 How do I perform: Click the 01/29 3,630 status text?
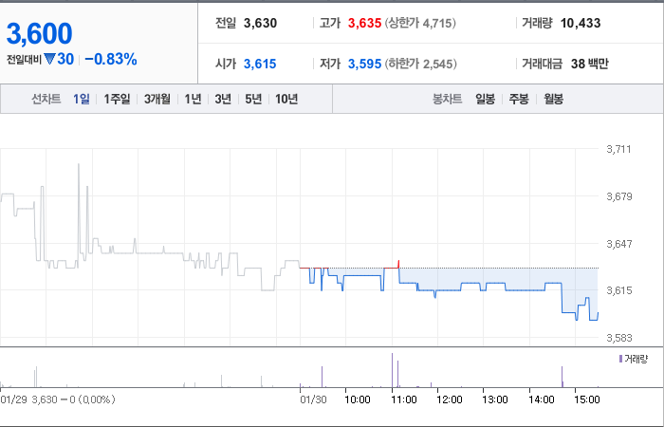pyautogui.click(x=58, y=399)
